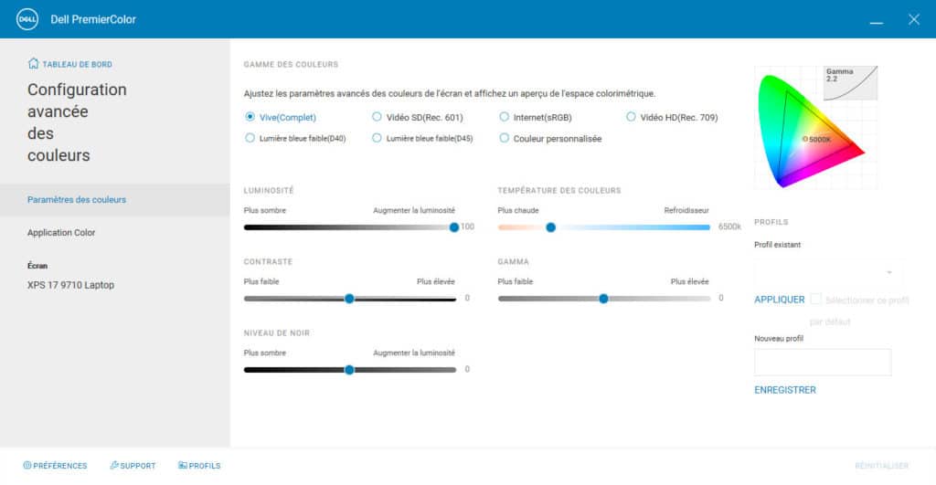The image size is (936, 485).
Task: Minimize the Dell PremierColor window
Action: (877, 22)
